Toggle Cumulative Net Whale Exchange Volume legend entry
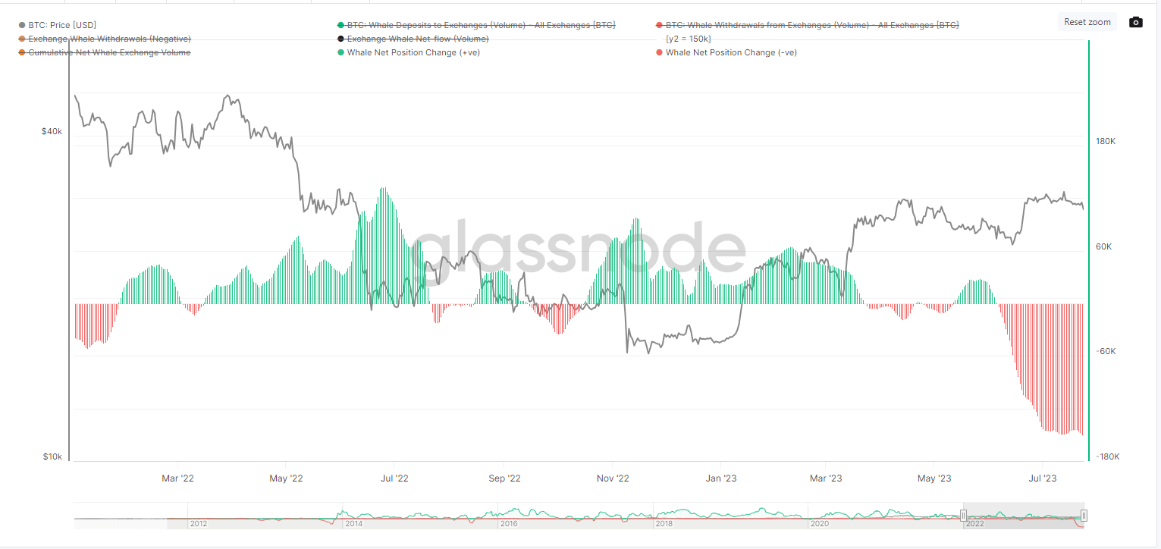Screen dimensions: 1161x549 (x=105, y=52)
